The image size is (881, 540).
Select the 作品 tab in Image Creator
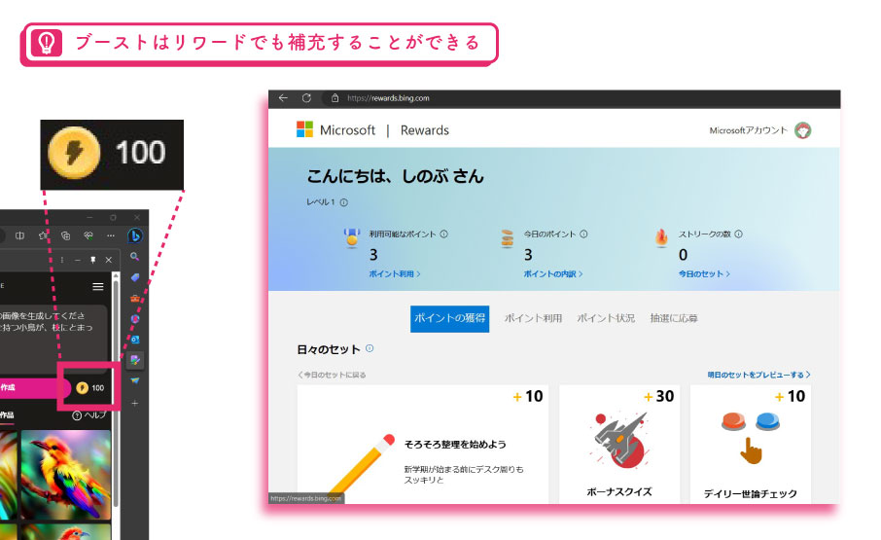7,414
